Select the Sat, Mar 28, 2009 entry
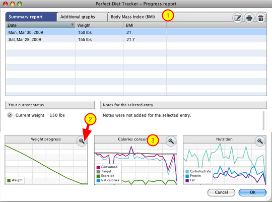This screenshot has height=202, width=272. (136, 40)
